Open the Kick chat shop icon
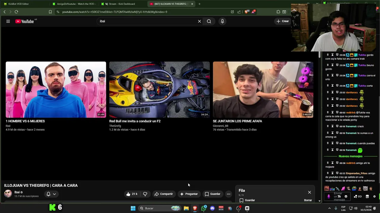The image size is (380, 213). point(367,196)
